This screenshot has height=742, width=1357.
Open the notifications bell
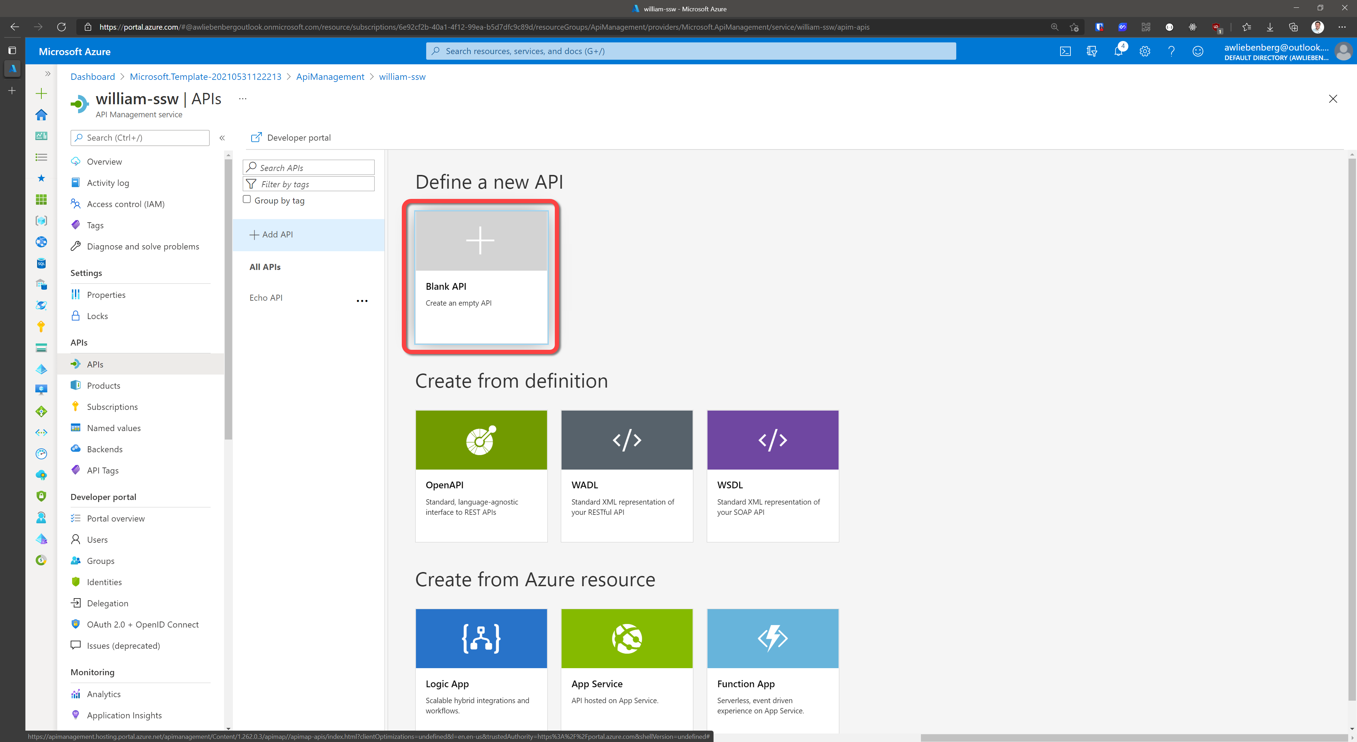[1118, 51]
